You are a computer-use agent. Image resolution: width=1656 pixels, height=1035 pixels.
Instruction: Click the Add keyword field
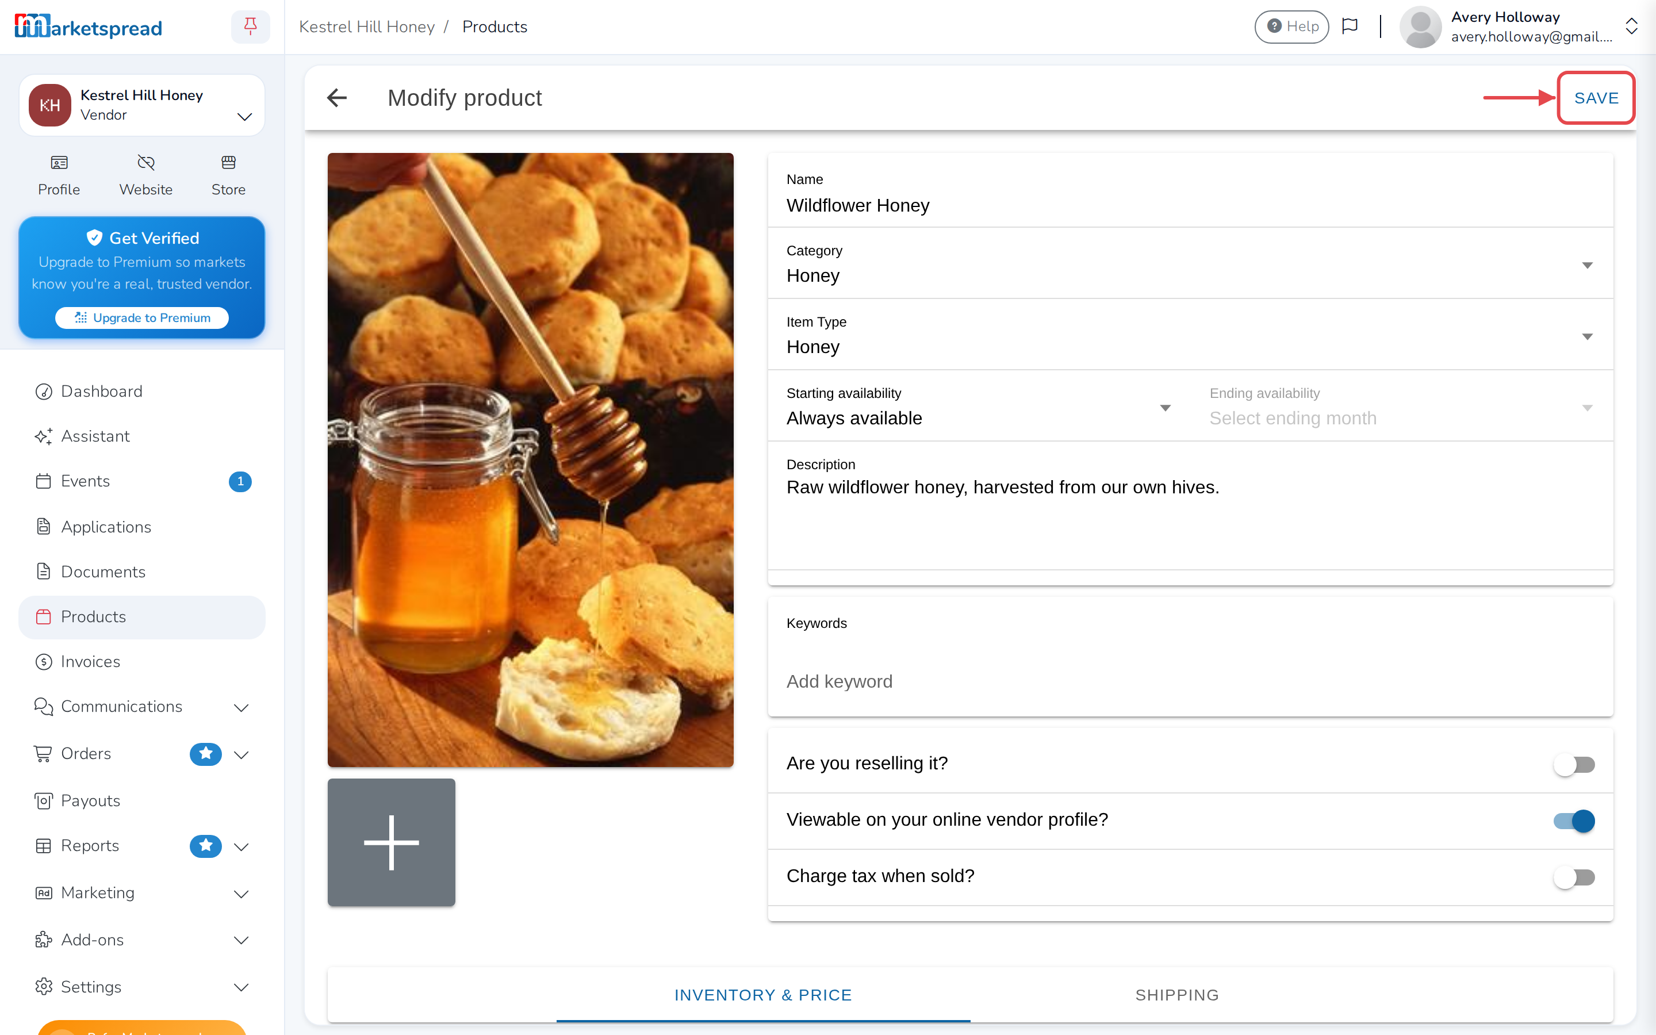pyautogui.click(x=1190, y=681)
